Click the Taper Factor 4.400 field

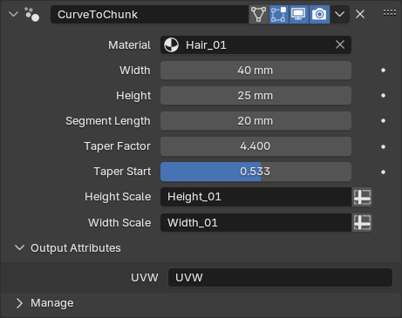(256, 146)
